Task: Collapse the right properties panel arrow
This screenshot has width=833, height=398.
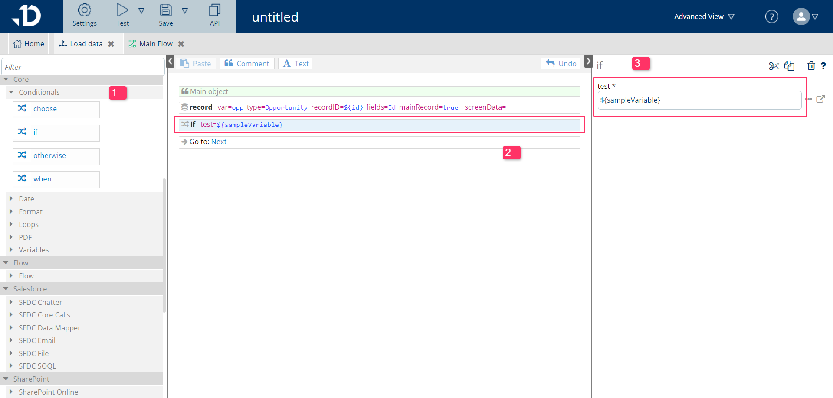Action: click(588, 61)
